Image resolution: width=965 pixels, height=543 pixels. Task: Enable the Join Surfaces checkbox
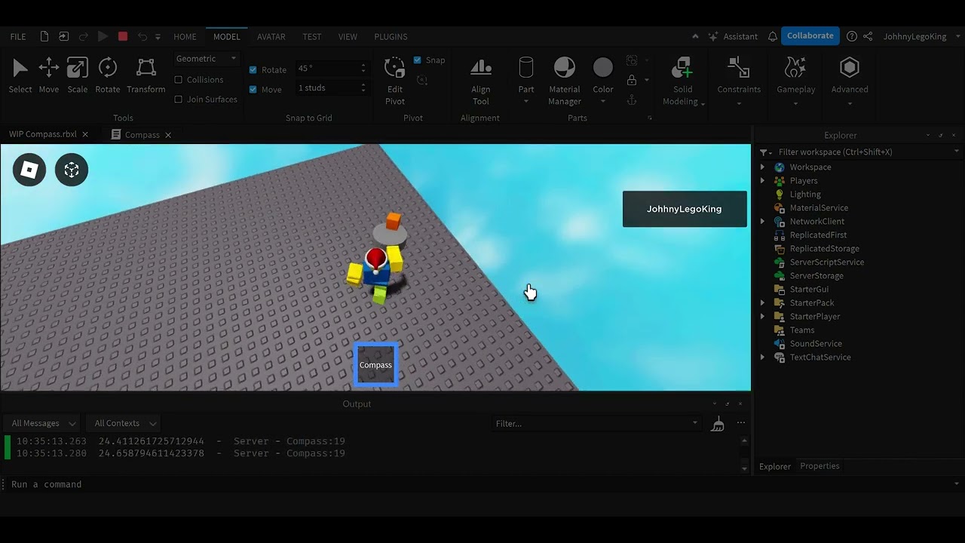(x=179, y=100)
